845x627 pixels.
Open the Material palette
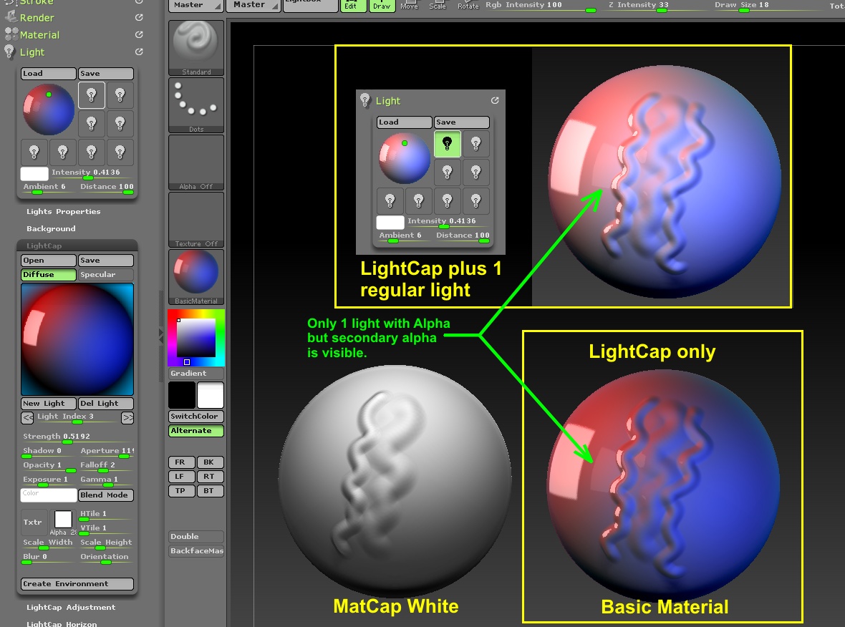[x=39, y=35]
